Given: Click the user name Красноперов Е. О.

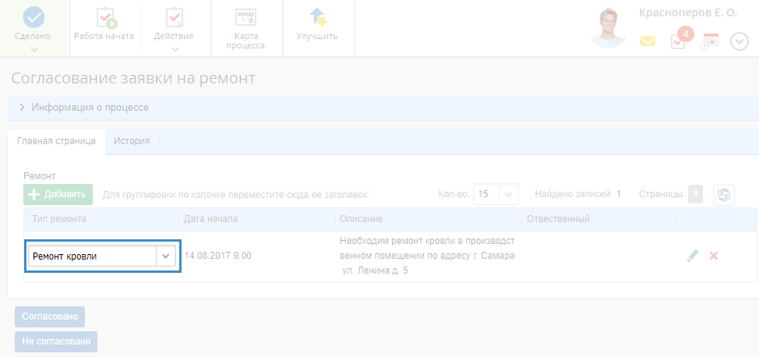Looking at the screenshot, I should [688, 13].
